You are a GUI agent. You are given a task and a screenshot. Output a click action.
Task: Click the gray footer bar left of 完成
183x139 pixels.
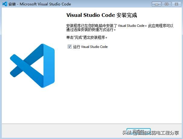pyautogui.click(x=60, y=131)
